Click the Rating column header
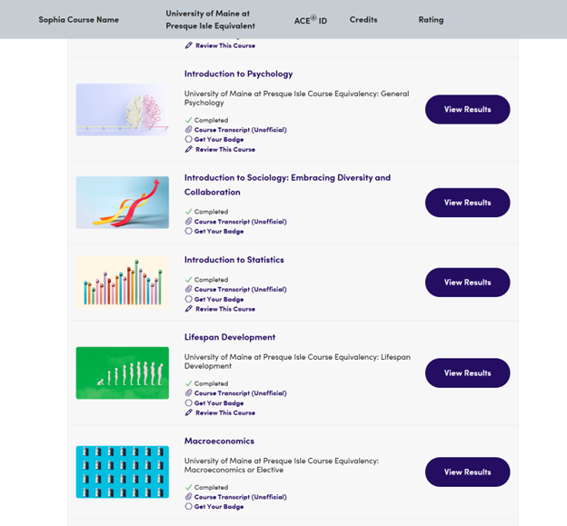 [431, 20]
